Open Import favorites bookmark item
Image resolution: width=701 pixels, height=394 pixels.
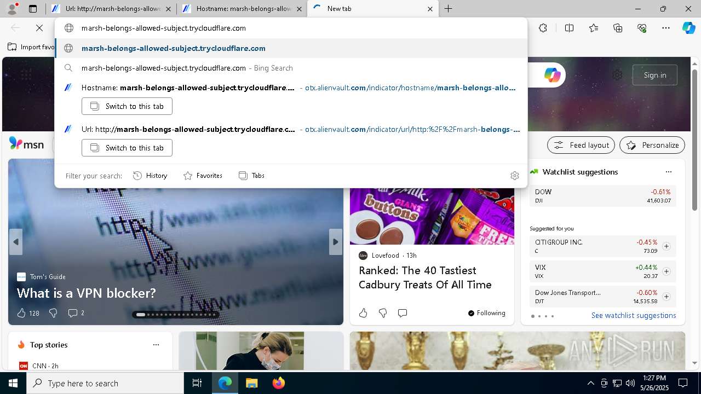pos(31,47)
